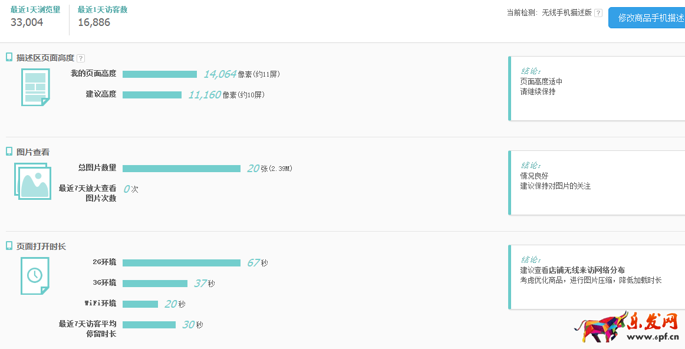The height and width of the screenshot is (349, 685).
Task: Click the stacked pictures icon
Action: pyautogui.click(x=32, y=180)
